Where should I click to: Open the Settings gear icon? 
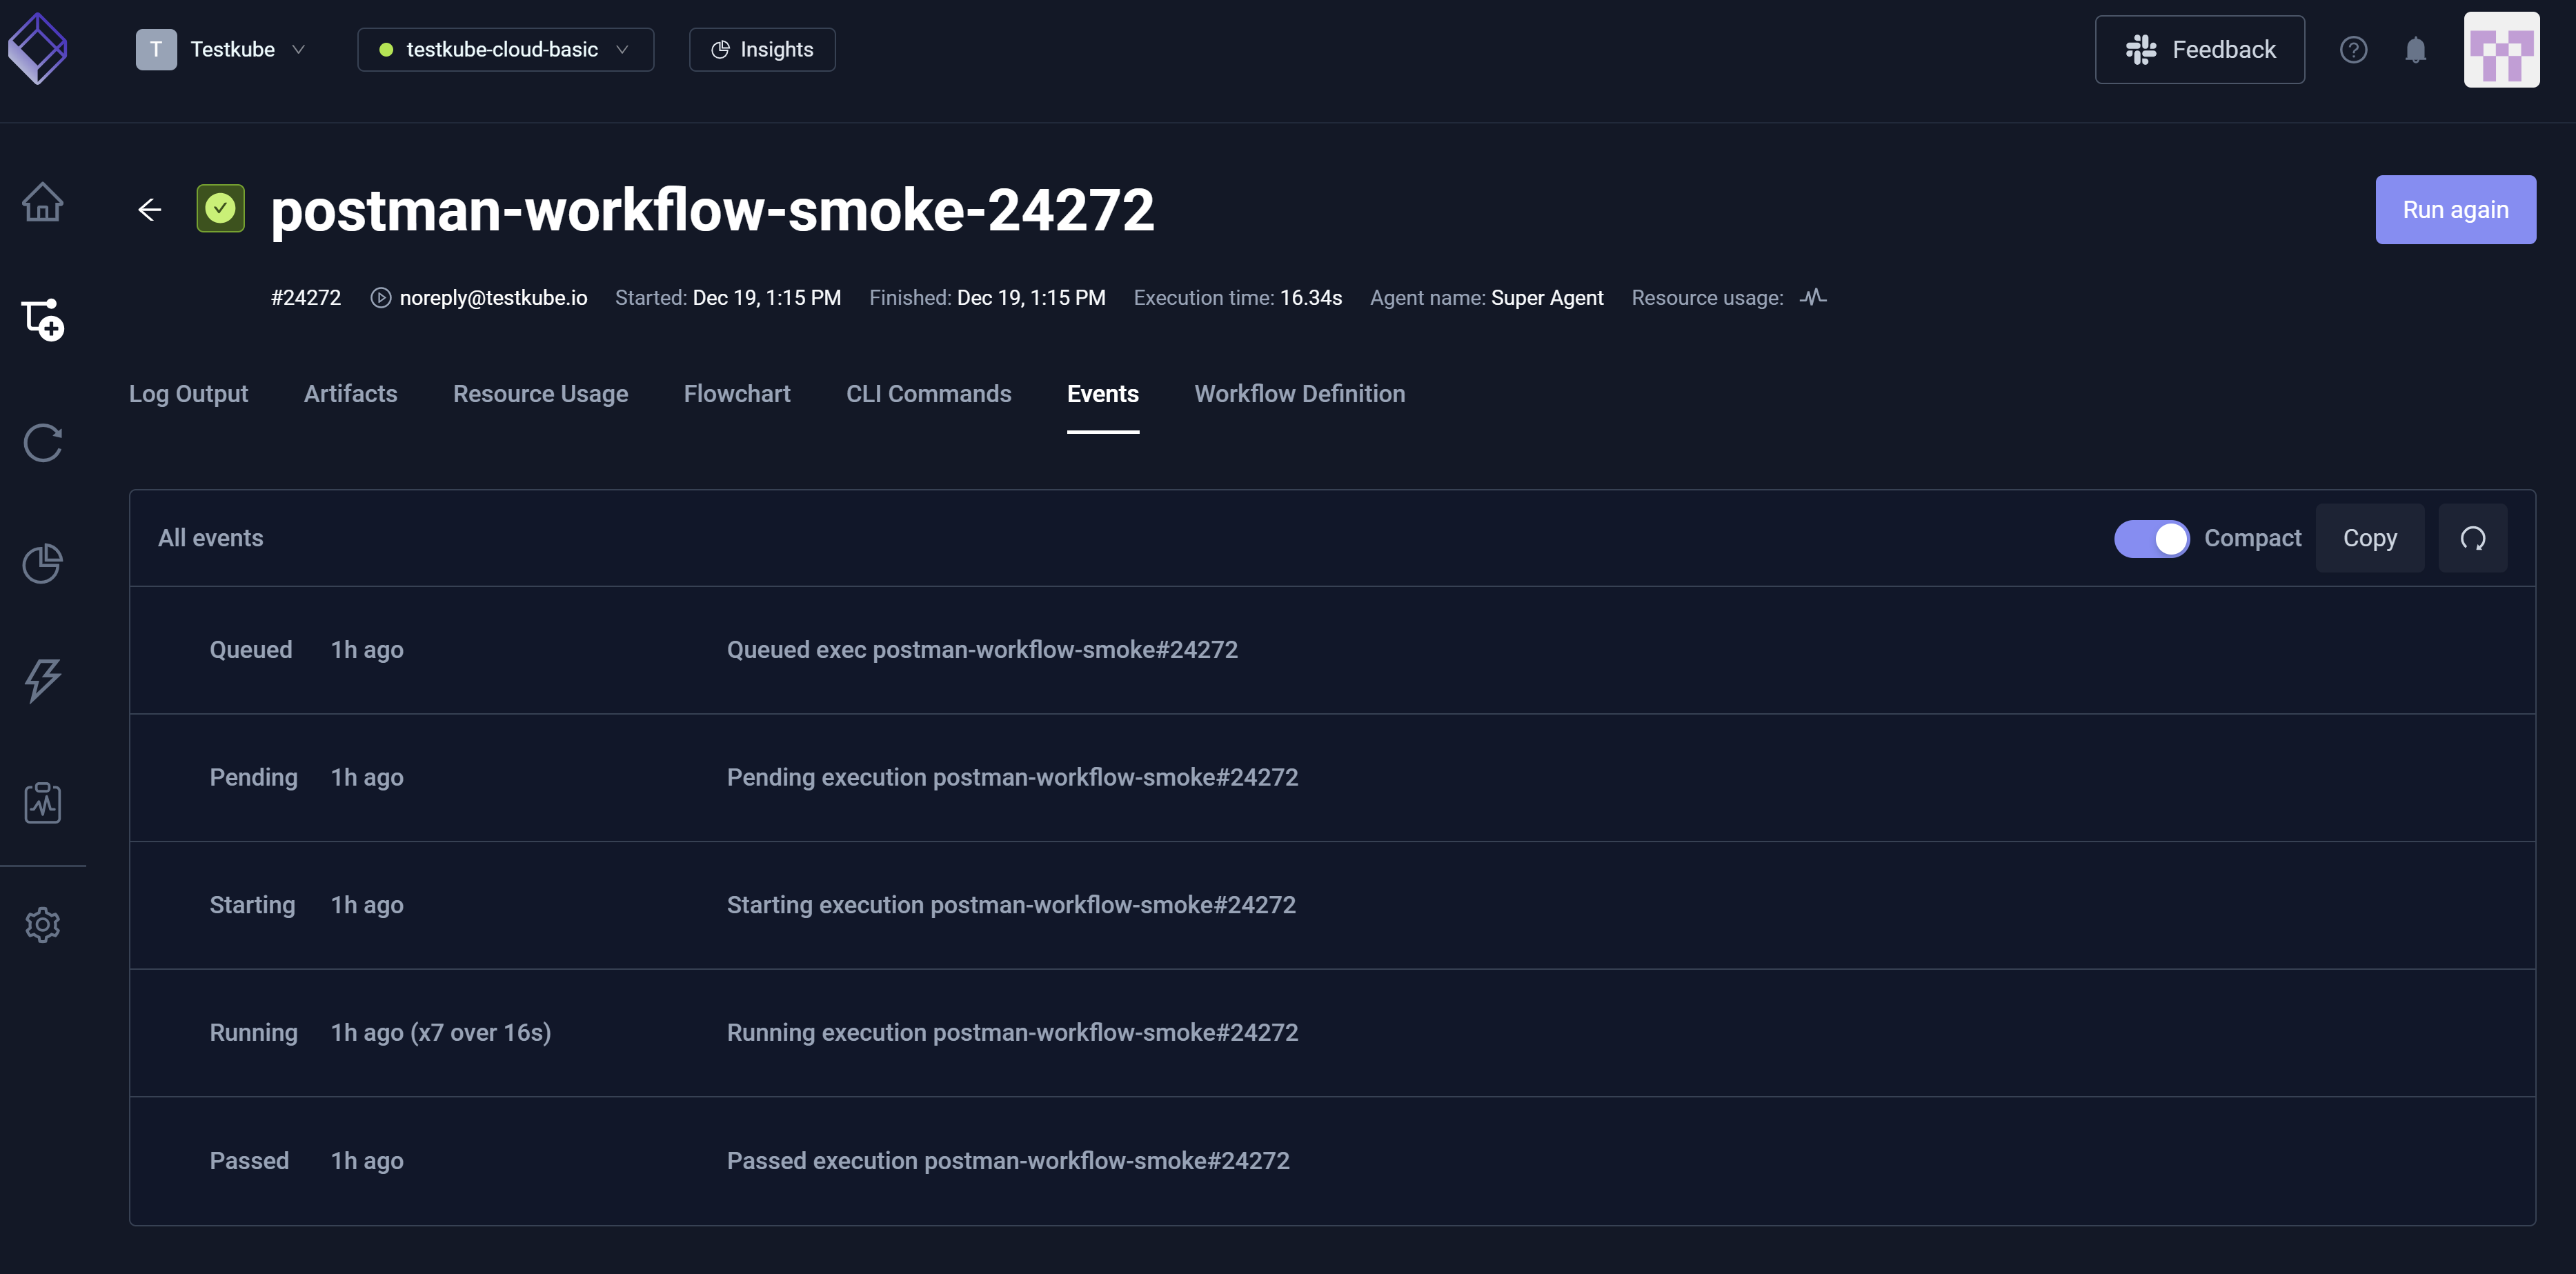[43, 924]
